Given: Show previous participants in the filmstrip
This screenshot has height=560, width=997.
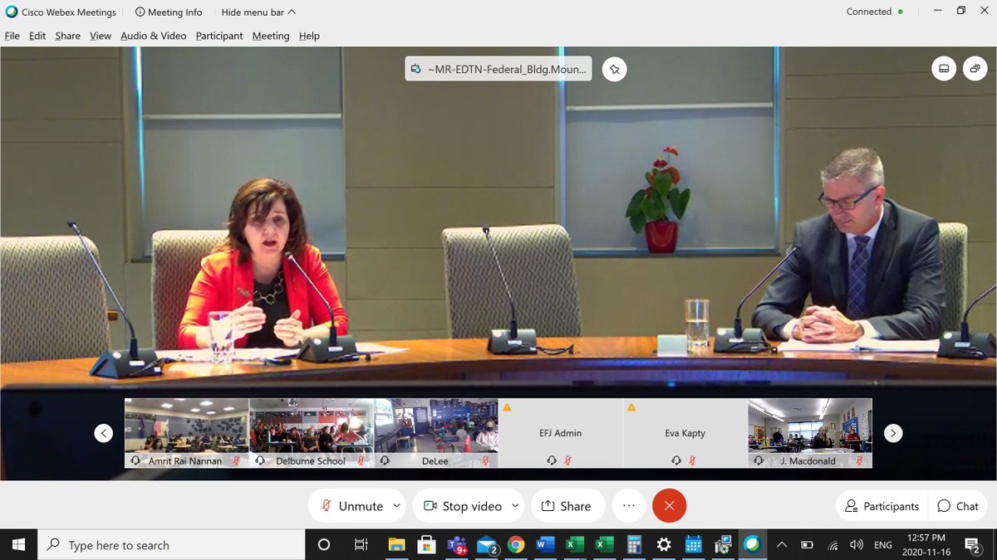Looking at the screenshot, I should click(103, 433).
